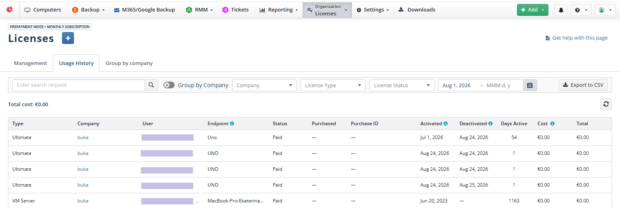Viewport: 620px width, 208px height.
Task: Click the blue plus button beside Licenses
Action: click(68, 38)
